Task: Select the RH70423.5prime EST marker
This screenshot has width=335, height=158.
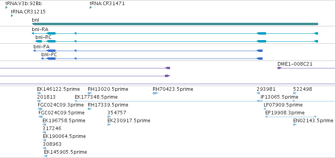Action: [x=155, y=93]
